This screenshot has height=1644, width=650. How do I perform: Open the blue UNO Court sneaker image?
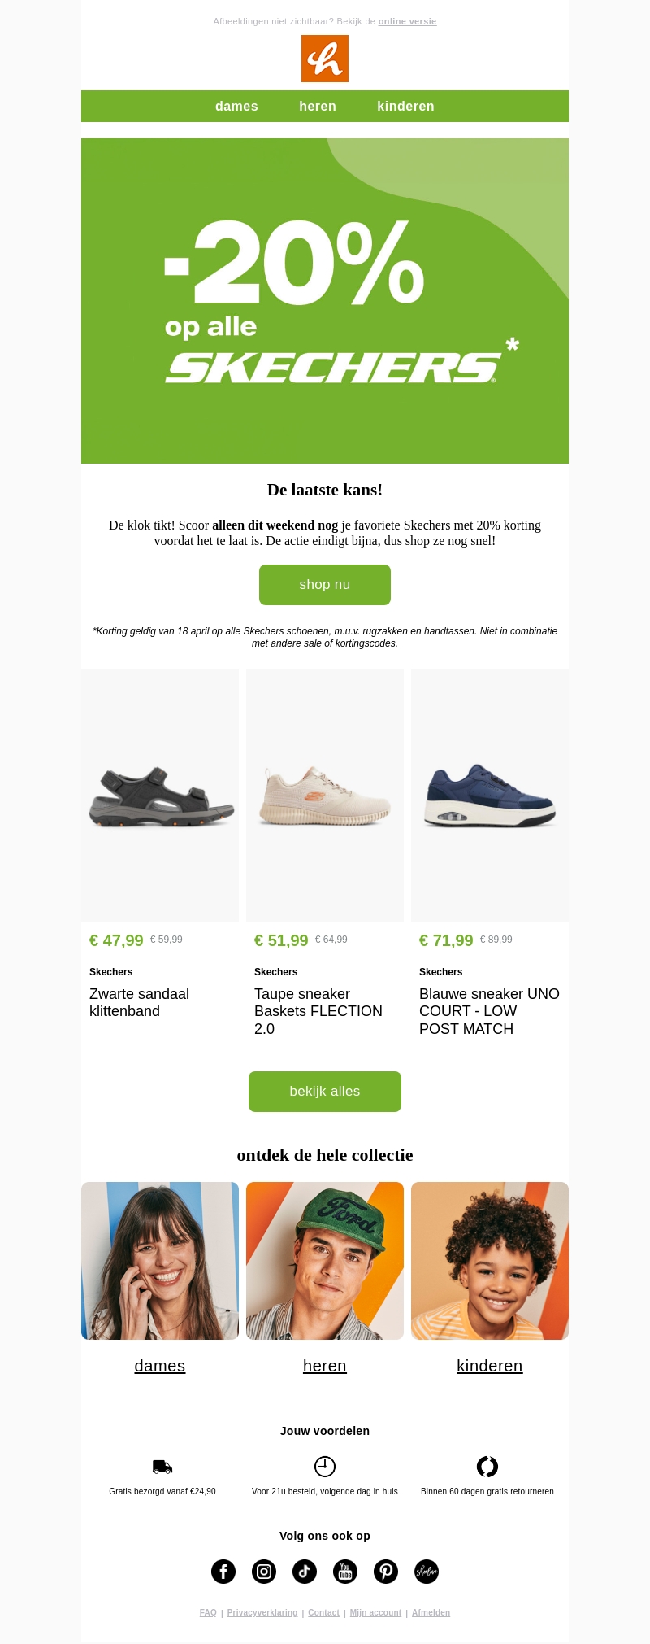pyautogui.click(x=490, y=796)
